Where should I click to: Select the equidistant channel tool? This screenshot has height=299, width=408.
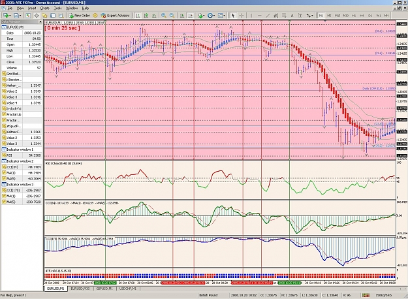(x=276, y=16)
